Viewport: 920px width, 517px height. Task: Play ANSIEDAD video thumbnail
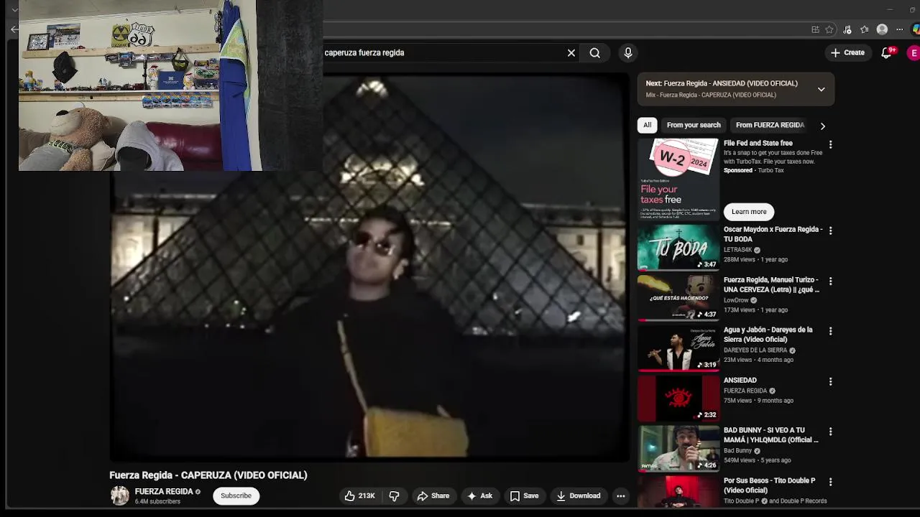click(678, 398)
